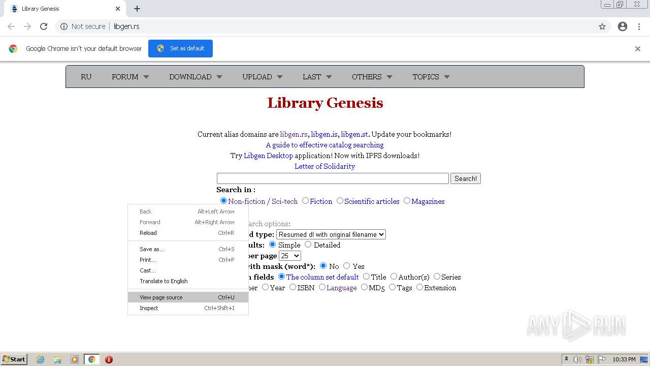This screenshot has height=366, width=650.
Task: Select the Fiction radio button
Action: [x=305, y=201]
